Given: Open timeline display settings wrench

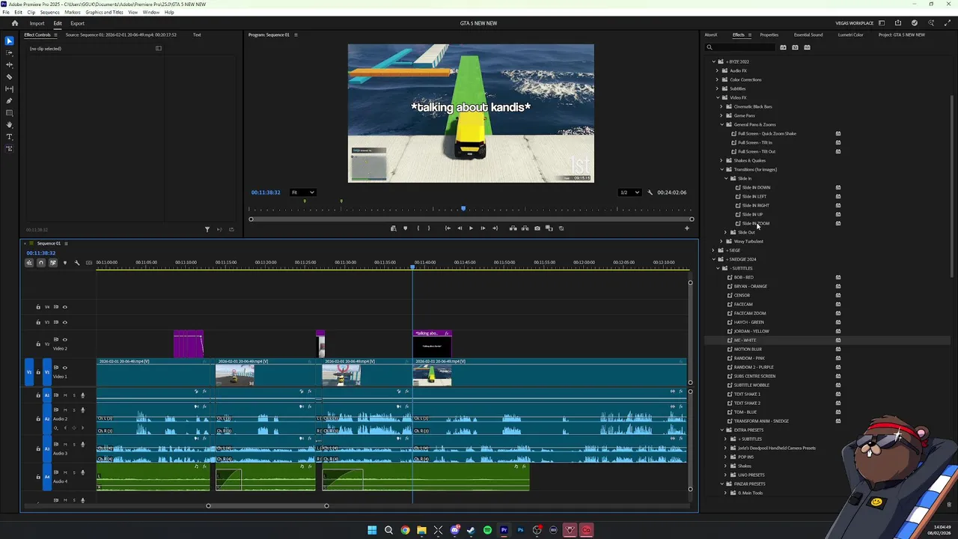Looking at the screenshot, I should coord(76,263).
